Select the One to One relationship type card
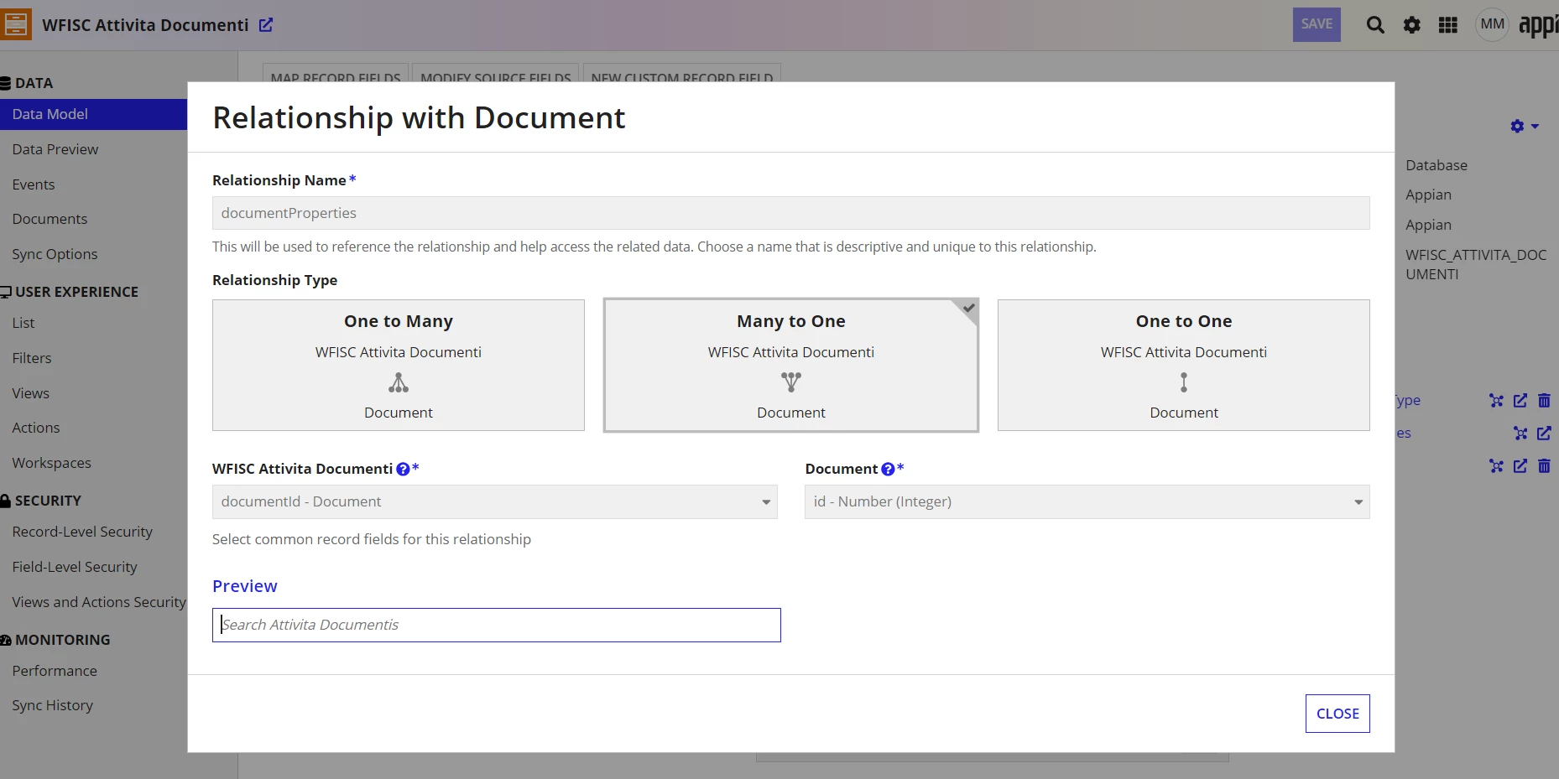The height and width of the screenshot is (779, 1559). pyautogui.click(x=1184, y=366)
